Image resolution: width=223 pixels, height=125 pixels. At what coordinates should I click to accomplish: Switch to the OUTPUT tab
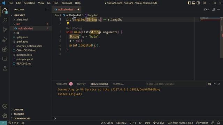click(x=81, y=84)
